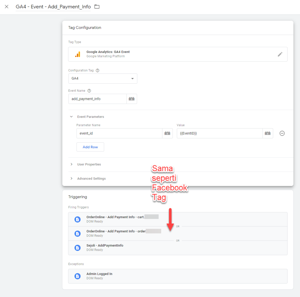Click help icon next to Event Name
The width and height of the screenshot is (300, 297).
point(89,91)
